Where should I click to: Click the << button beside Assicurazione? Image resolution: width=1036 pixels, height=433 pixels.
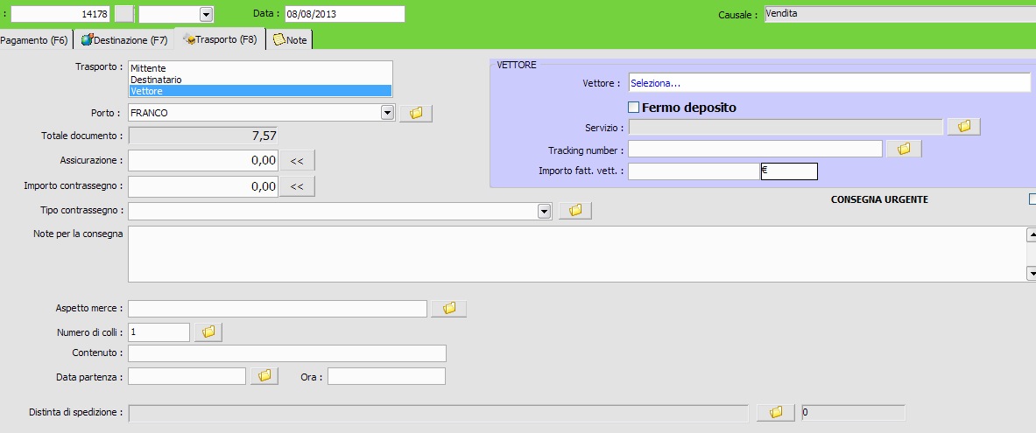pyautogui.click(x=298, y=160)
